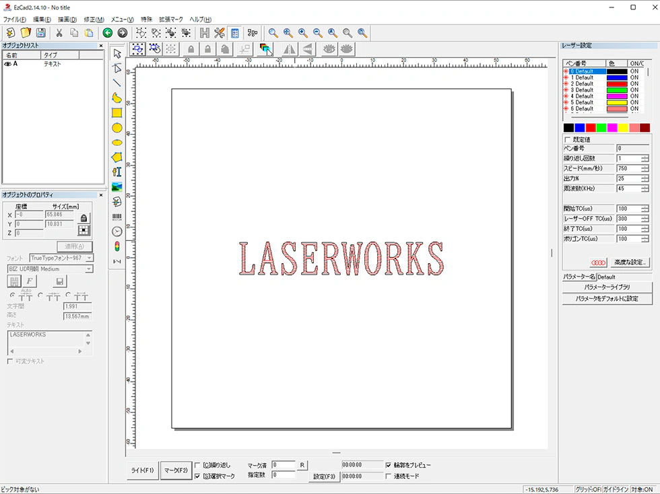
Task: Adjust the 周波数(KHz) spinner
Action: [x=645, y=188]
